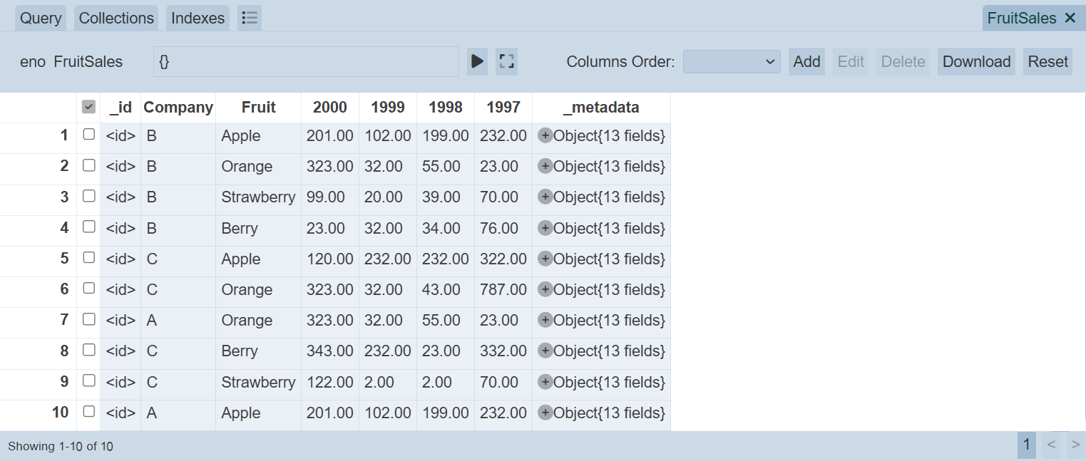
Task: Click the Reset button
Action: point(1047,62)
